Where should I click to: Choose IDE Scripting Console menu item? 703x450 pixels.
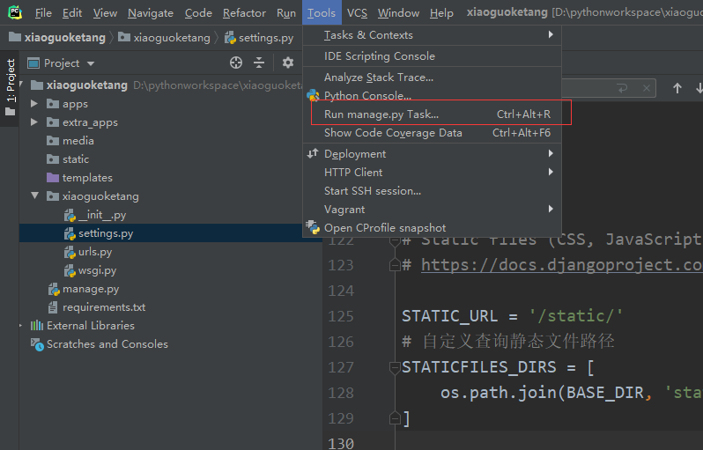point(432,56)
